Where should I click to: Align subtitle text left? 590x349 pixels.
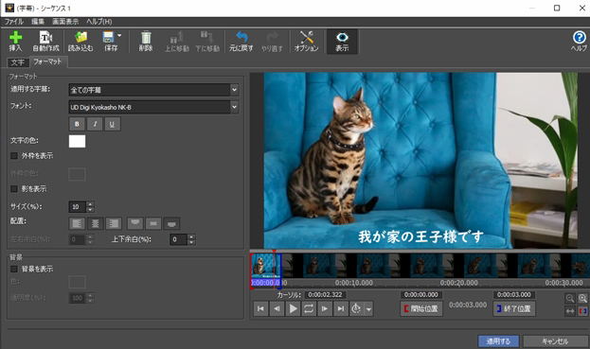tap(77, 223)
